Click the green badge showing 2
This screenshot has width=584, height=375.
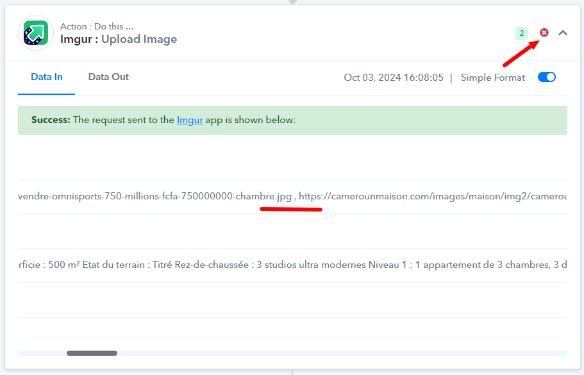point(522,33)
